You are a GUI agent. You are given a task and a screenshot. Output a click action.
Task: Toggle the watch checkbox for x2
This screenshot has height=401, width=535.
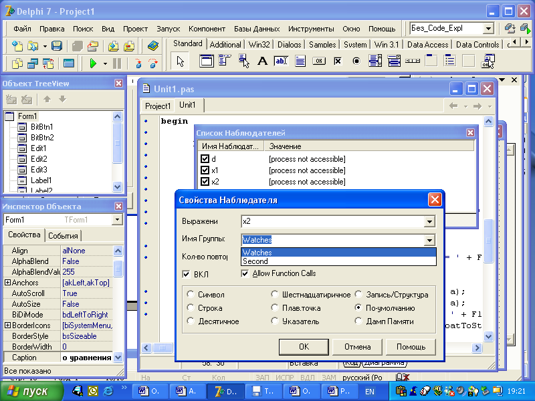click(x=205, y=181)
